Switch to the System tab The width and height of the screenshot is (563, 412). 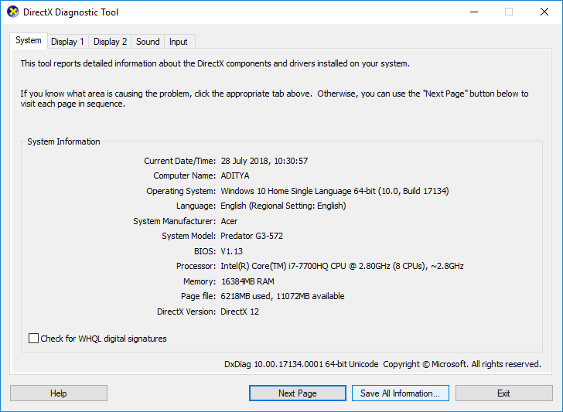[x=29, y=41]
